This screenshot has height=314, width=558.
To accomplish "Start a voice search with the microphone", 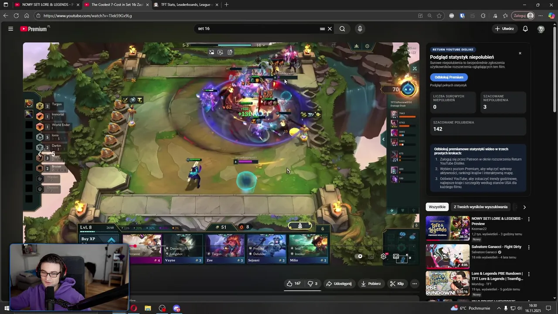I will click(x=360, y=29).
